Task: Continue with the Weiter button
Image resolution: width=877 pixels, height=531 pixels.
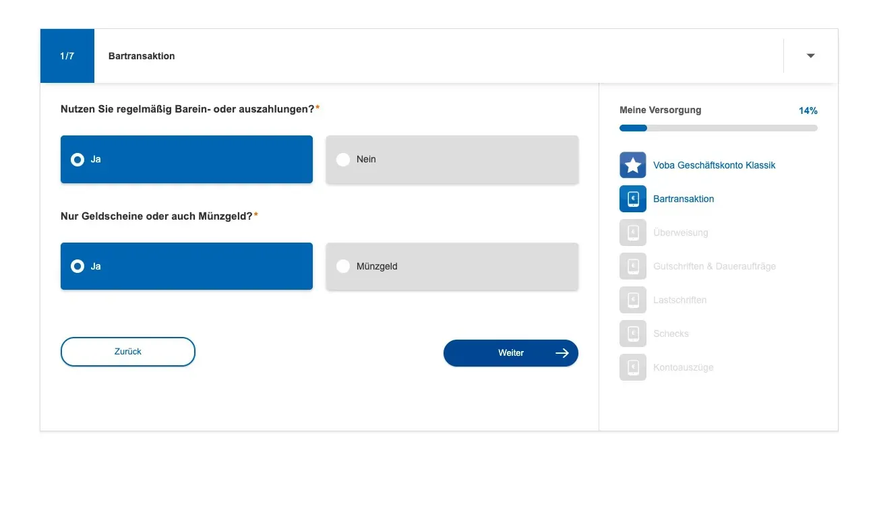Action: coord(511,353)
